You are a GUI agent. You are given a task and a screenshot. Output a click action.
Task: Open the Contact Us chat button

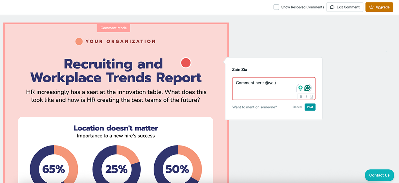(x=379, y=175)
